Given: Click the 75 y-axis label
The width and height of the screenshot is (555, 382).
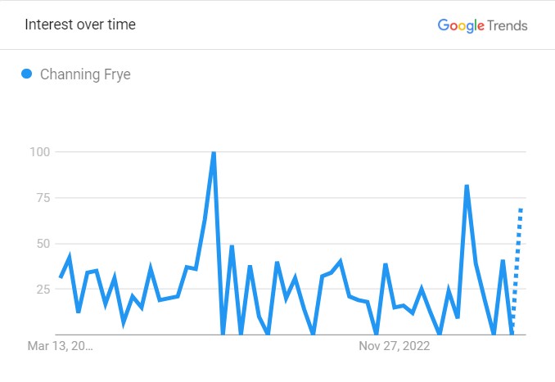Looking at the screenshot, I should coord(43,197).
